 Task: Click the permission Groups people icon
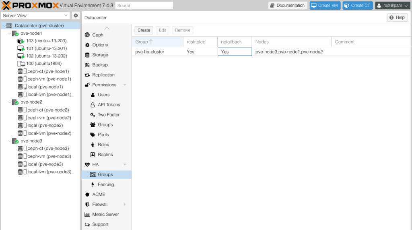click(x=93, y=125)
